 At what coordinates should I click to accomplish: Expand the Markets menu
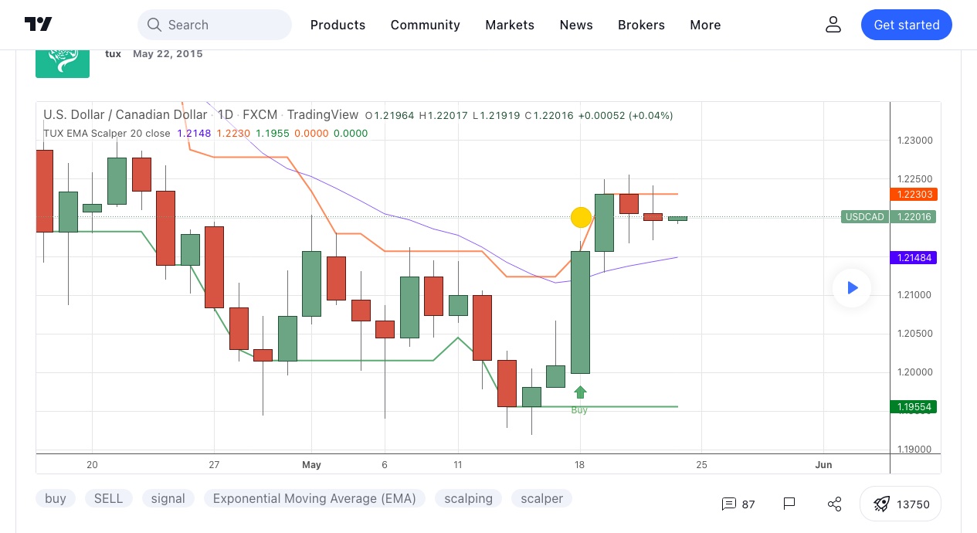click(510, 25)
